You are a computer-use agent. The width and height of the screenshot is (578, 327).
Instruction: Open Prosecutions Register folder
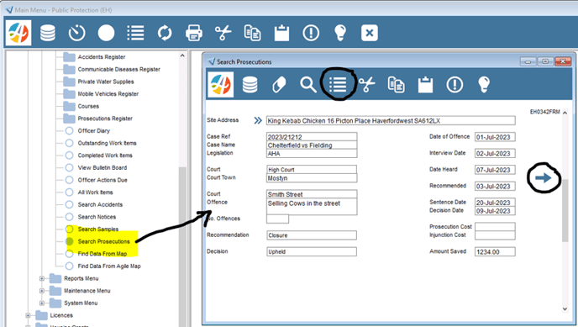105,119
